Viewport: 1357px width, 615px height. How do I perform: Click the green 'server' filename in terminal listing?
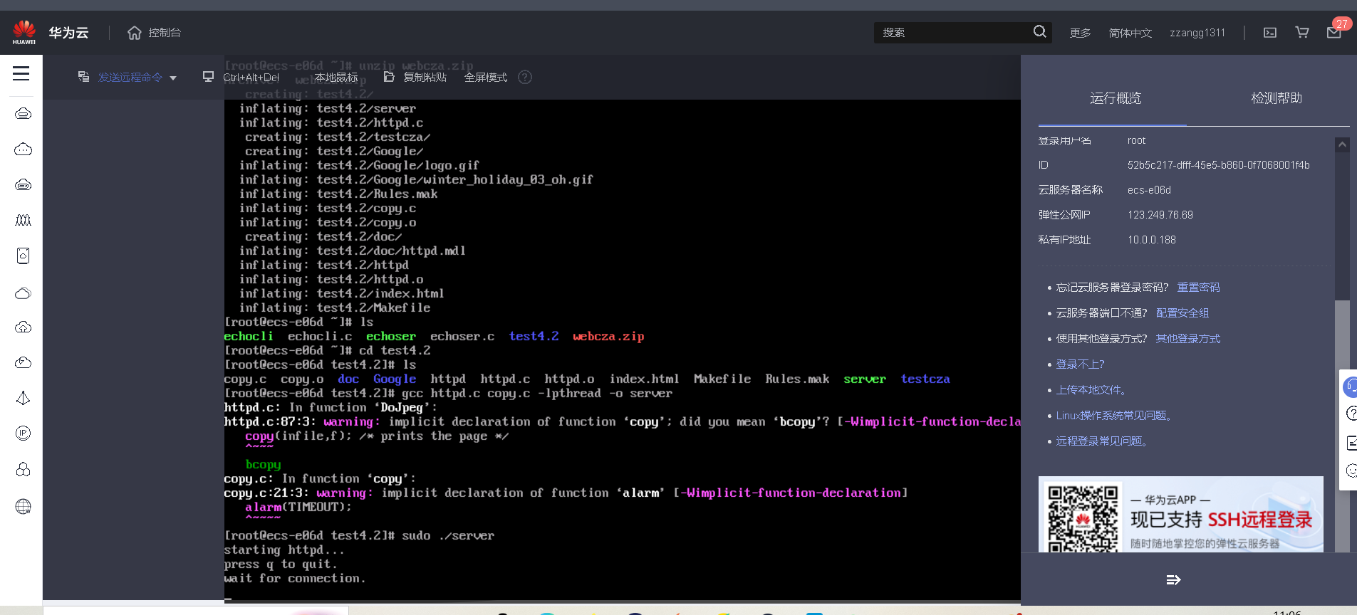click(865, 379)
